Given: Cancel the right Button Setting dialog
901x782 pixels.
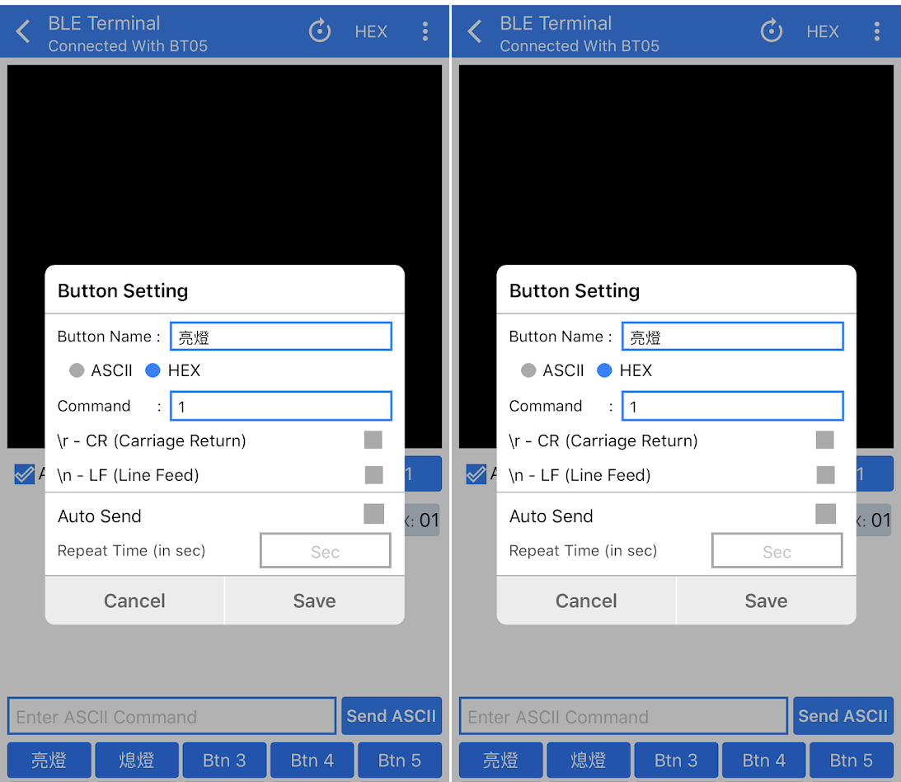Looking at the screenshot, I should point(586,601).
